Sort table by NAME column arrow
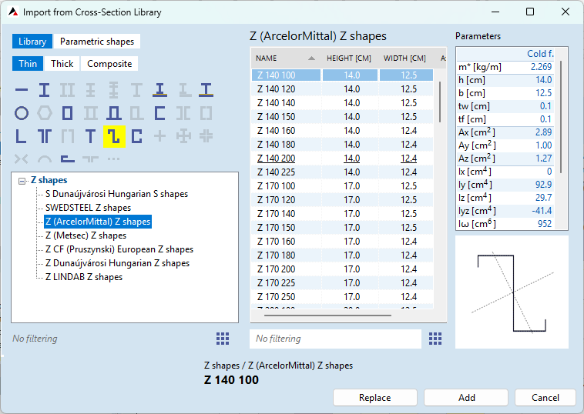 click(312, 58)
